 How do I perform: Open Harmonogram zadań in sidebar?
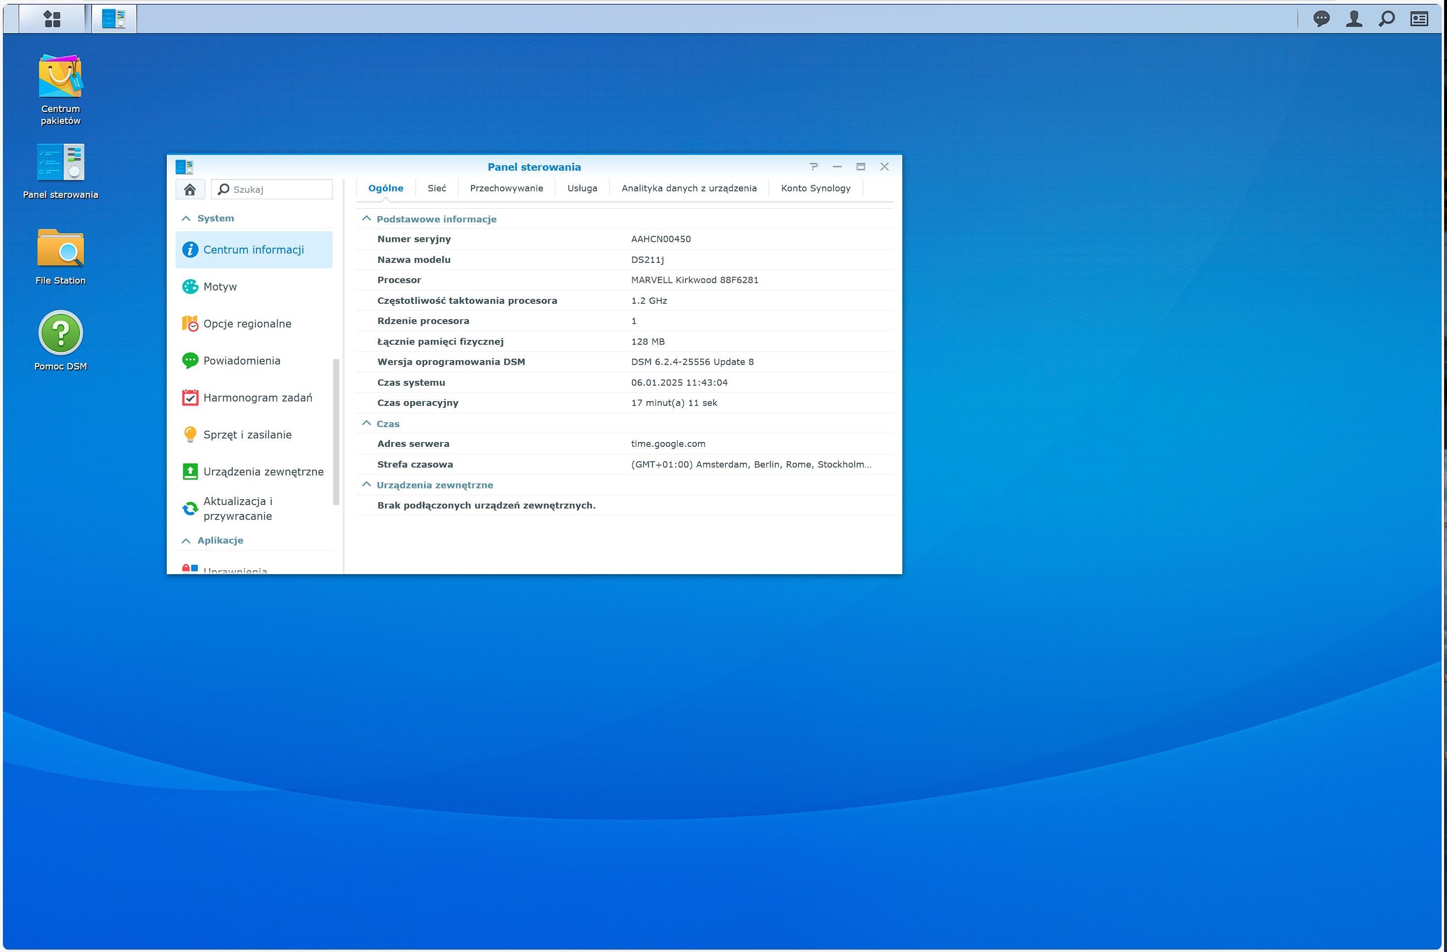pyautogui.click(x=254, y=398)
